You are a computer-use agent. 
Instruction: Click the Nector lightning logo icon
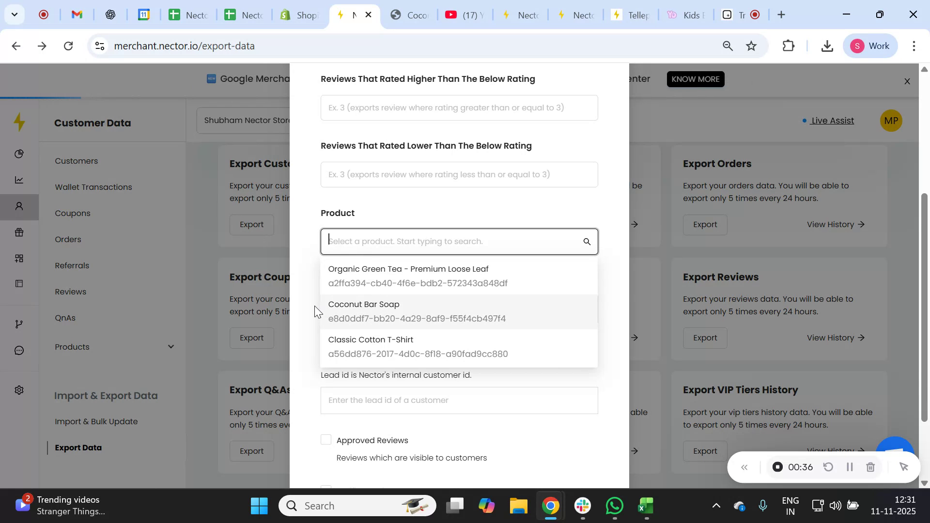coord(19,122)
